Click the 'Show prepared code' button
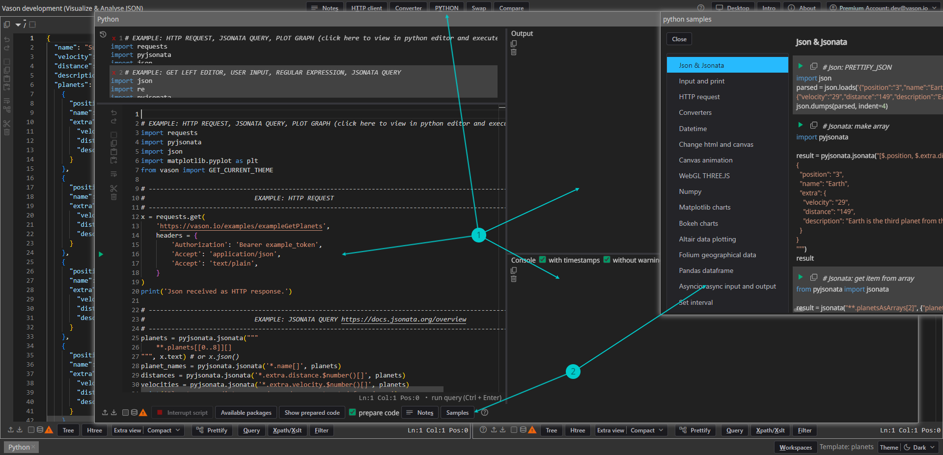The width and height of the screenshot is (943, 455). tap(312, 412)
